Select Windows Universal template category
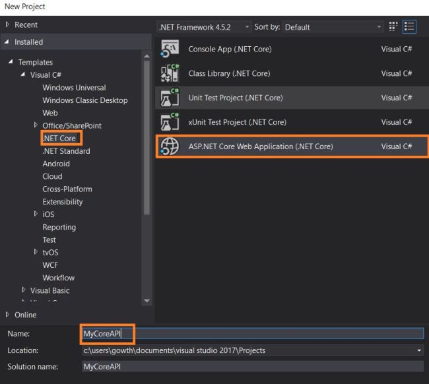 [74, 88]
